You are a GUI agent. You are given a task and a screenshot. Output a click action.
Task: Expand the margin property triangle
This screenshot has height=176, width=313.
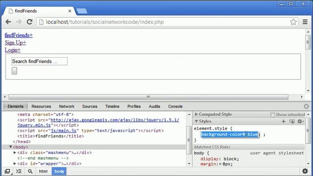[221, 164]
